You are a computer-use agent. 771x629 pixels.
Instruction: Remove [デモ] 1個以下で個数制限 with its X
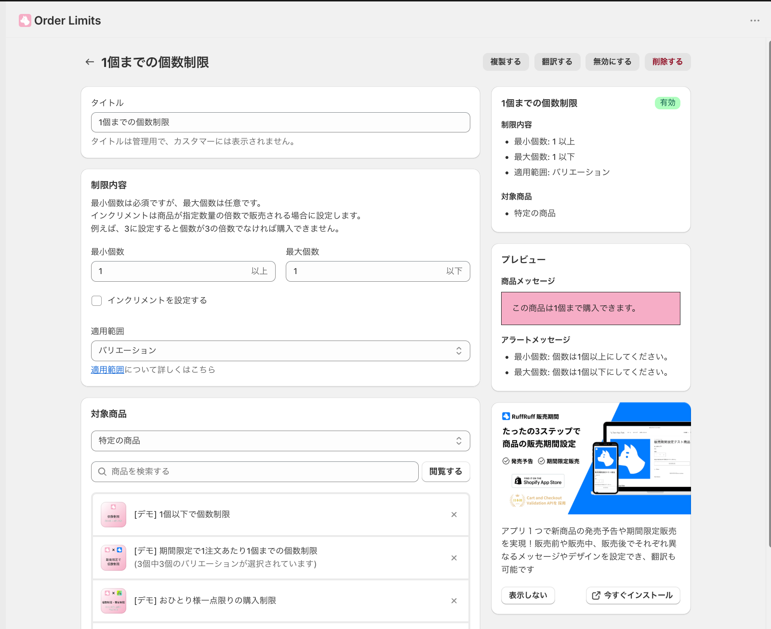point(454,514)
